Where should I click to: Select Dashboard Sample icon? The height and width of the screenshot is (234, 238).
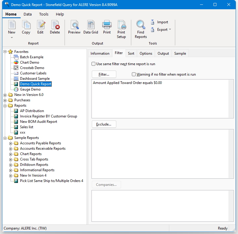pos(16,79)
